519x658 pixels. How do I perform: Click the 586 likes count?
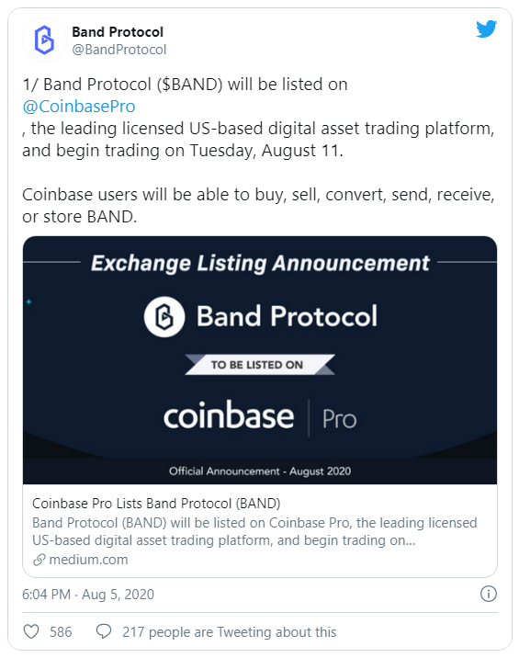pyautogui.click(x=61, y=631)
